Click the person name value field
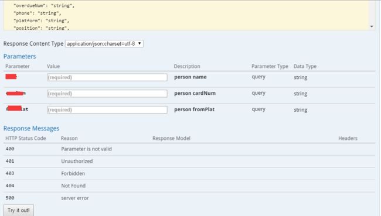The image size is (381, 216). click(107, 77)
